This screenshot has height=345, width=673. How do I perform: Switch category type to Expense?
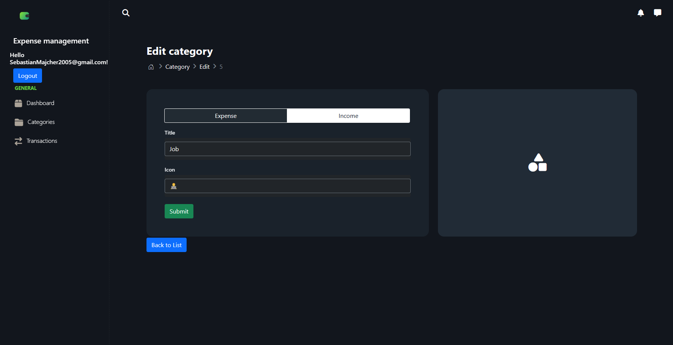[x=226, y=116]
